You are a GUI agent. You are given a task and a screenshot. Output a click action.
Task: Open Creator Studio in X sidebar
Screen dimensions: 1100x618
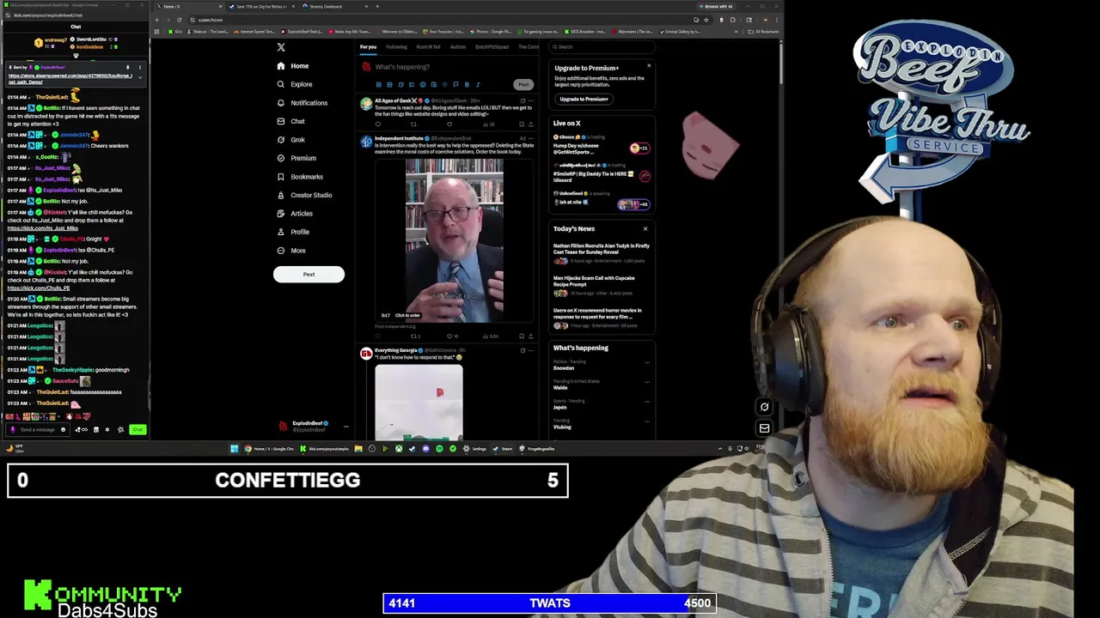[x=304, y=195]
